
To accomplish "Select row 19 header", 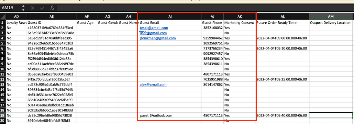I will point(3,115).
